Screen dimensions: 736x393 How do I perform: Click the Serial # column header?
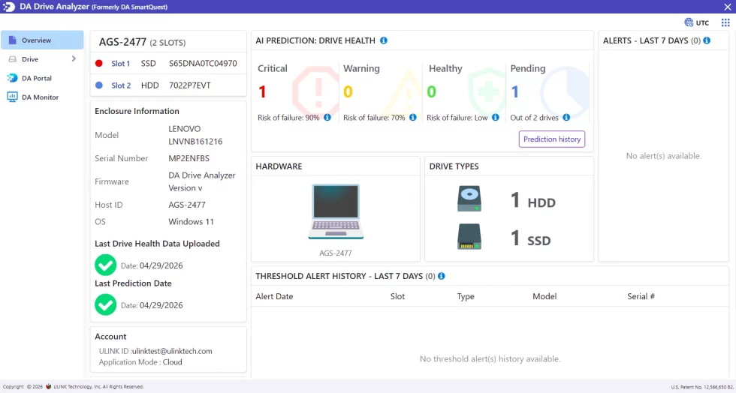pyautogui.click(x=641, y=296)
